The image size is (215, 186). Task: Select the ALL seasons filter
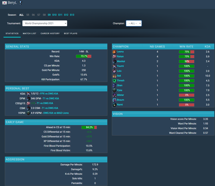[21, 15]
